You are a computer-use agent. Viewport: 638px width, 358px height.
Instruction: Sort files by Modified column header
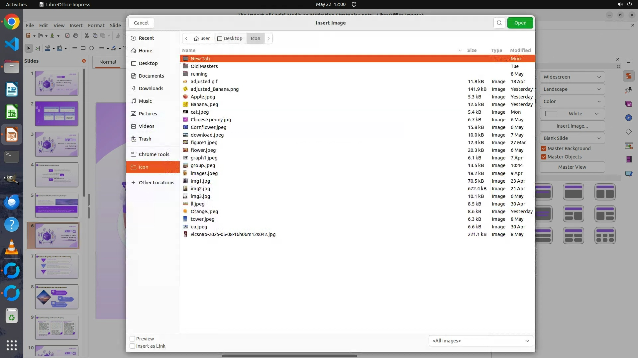point(520,50)
